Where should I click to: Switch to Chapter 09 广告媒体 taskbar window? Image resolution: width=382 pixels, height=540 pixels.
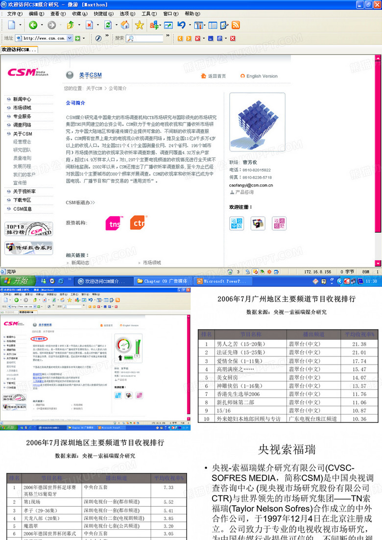(163, 281)
